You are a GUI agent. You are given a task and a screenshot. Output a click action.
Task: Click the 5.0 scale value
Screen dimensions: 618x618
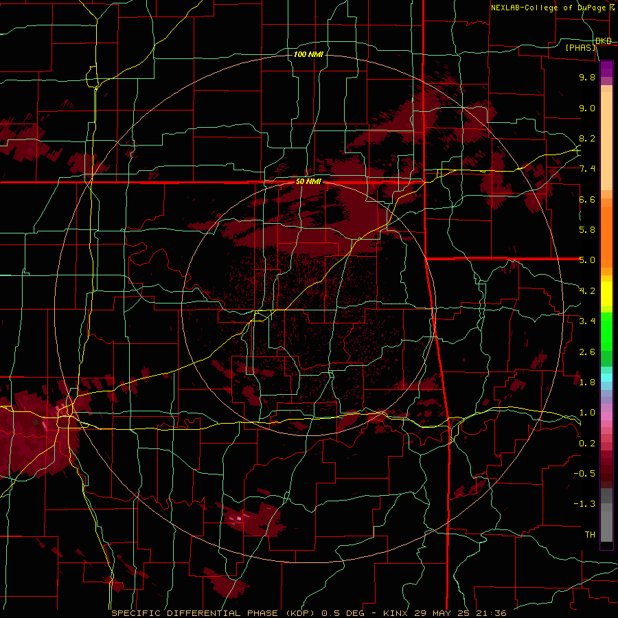(587, 260)
